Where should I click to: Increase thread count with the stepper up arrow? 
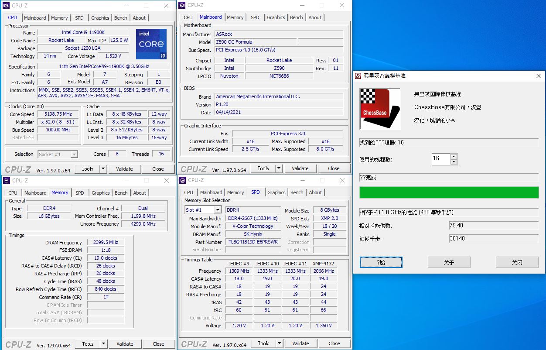pos(454,157)
